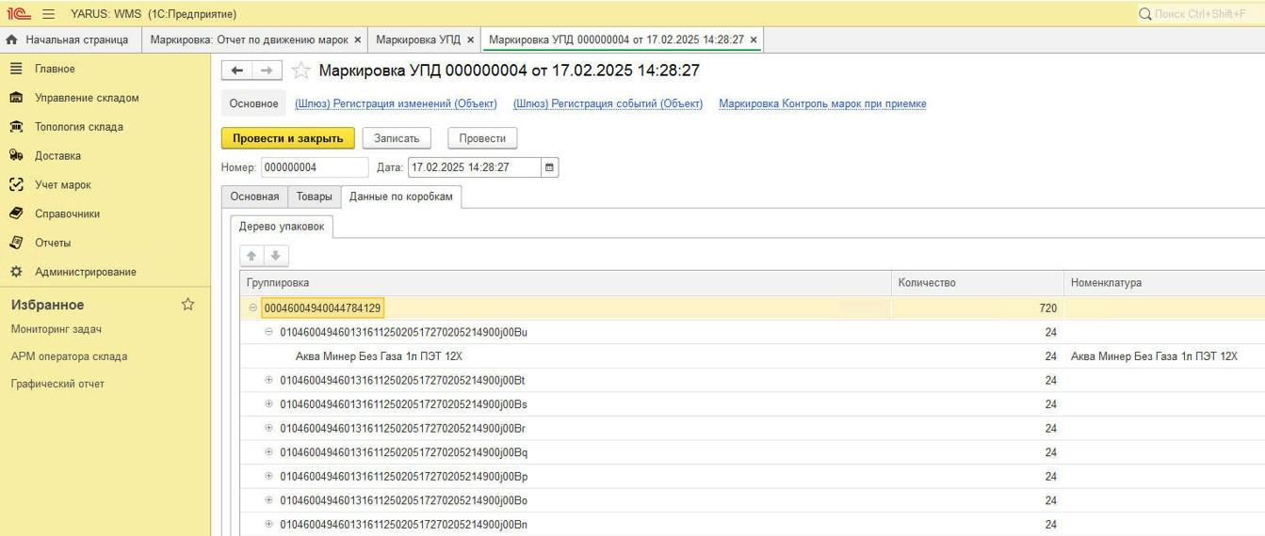The height and width of the screenshot is (536, 1265).
Task: Select the Основное navigation item
Action: click(254, 103)
